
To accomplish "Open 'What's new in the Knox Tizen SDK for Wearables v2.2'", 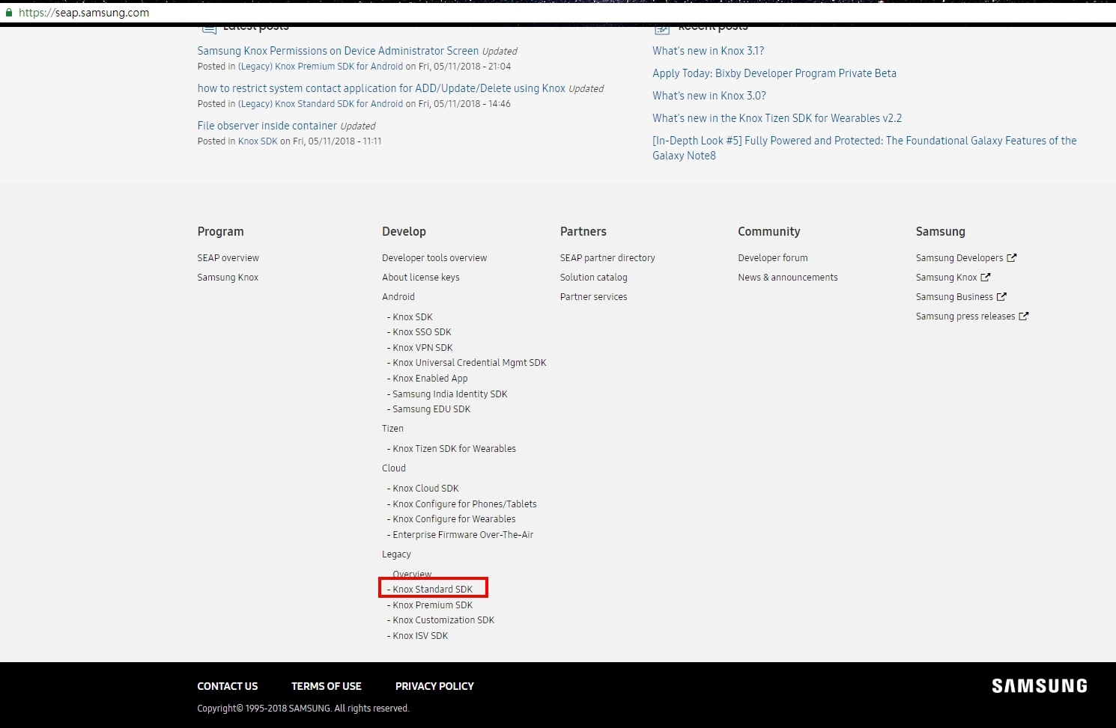I will (777, 118).
